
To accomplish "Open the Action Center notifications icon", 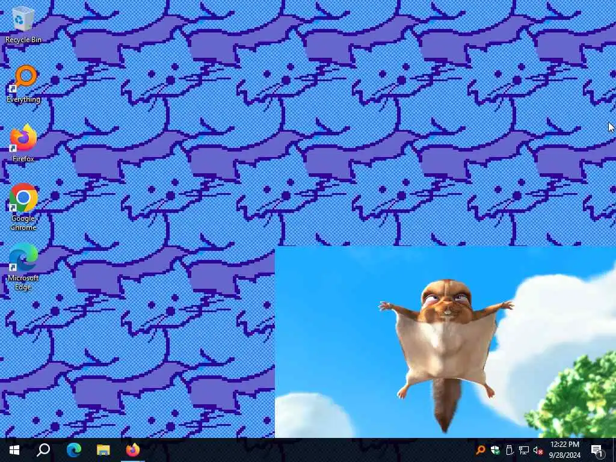I will tap(597, 450).
